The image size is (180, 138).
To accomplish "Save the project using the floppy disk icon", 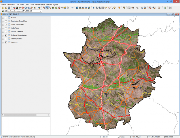I will (x=9, y=8).
